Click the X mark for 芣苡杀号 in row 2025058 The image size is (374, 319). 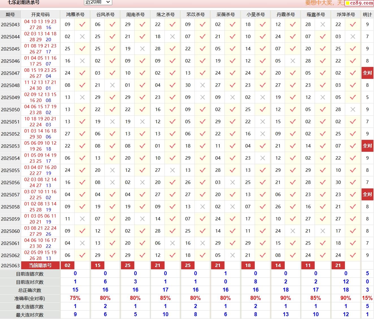(x=203, y=207)
